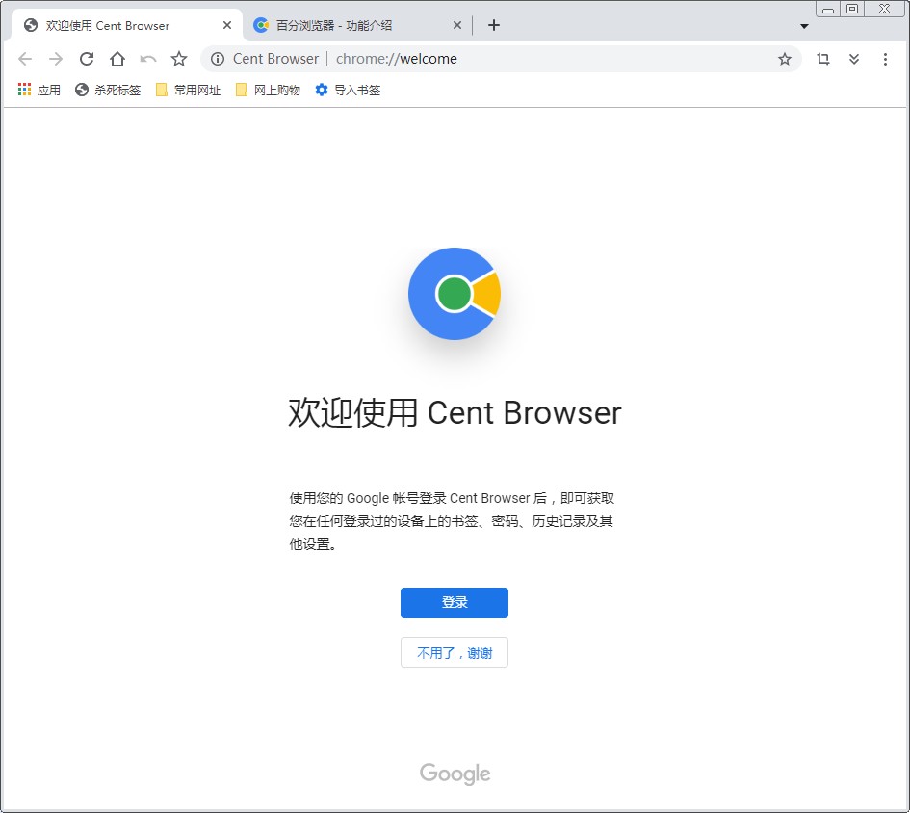Screen dimensions: 910x813
Task: Open a new tab with the plus button
Action: click(494, 25)
